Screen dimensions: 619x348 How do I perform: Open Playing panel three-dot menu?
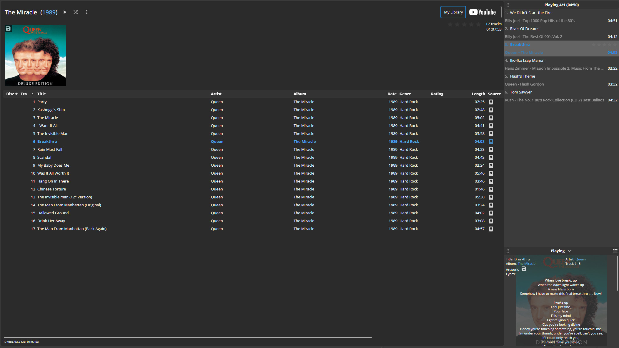pos(508,251)
